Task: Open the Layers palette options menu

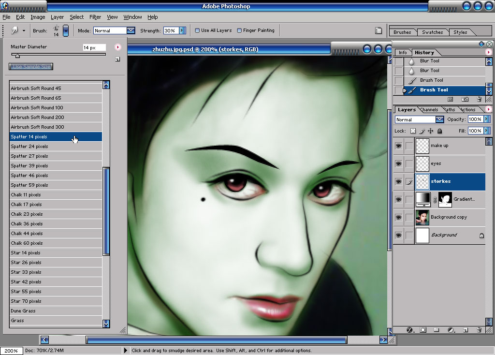Action: pyautogui.click(x=488, y=109)
